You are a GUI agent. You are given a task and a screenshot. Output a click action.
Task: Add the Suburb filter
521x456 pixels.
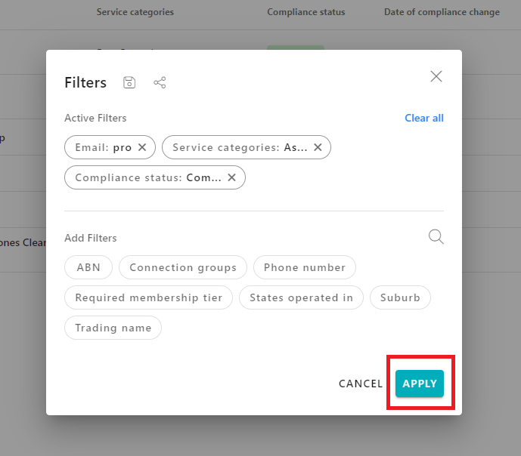[x=400, y=297]
